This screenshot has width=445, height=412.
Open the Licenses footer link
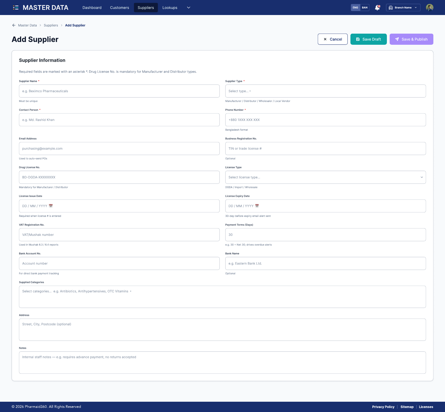pyautogui.click(x=426, y=407)
